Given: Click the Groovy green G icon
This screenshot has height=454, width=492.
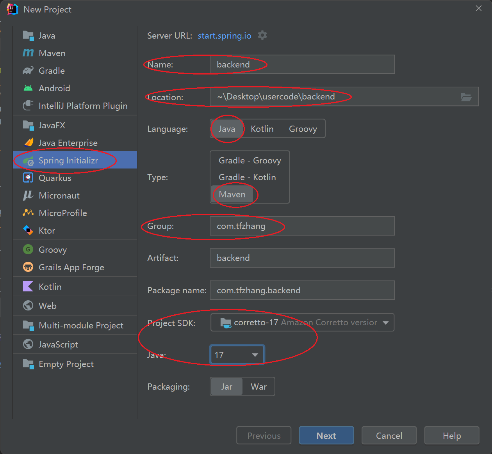Looking at the screenshot, I should tap(28, 249).
